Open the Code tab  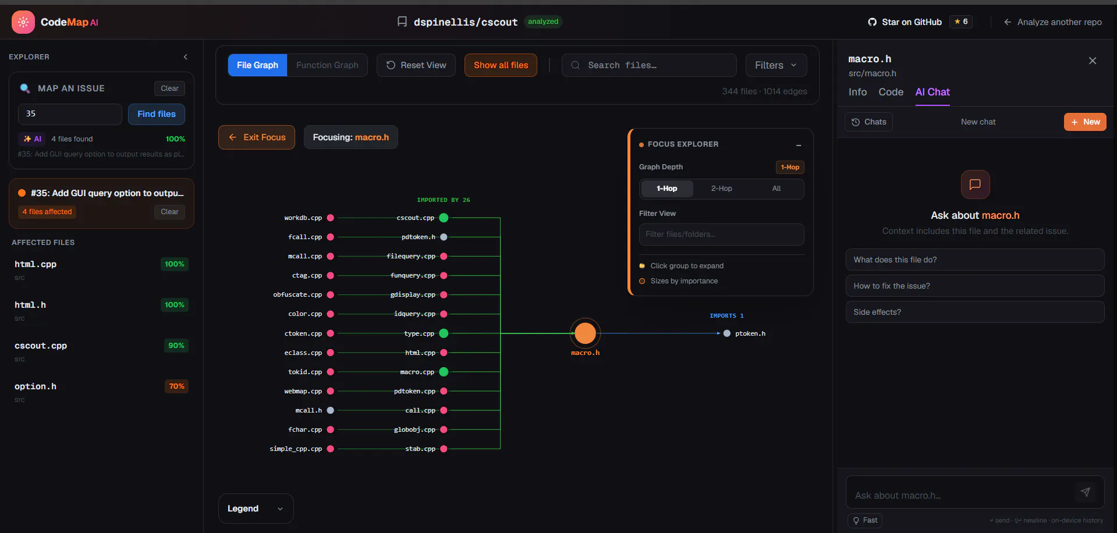pyautogui.click(x=891, y=92)
